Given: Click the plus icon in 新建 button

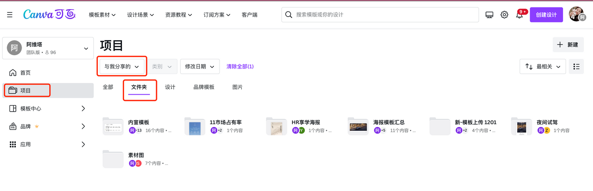Looking at the screenshot, I should [560, 44].
